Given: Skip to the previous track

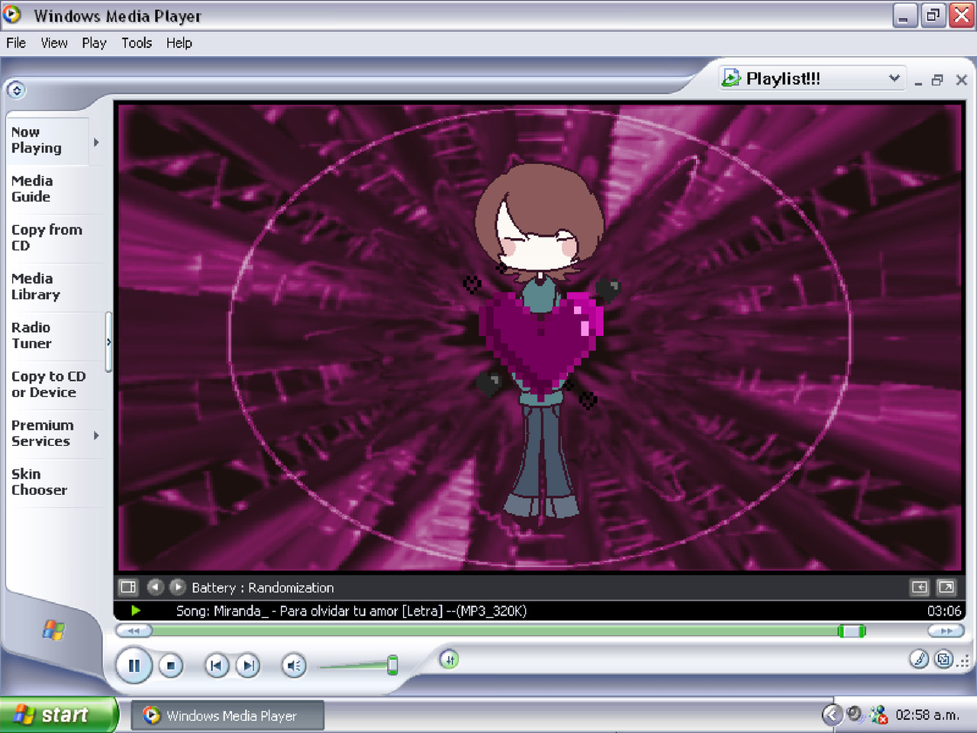Looking at the screenshot, I should 217,666.
